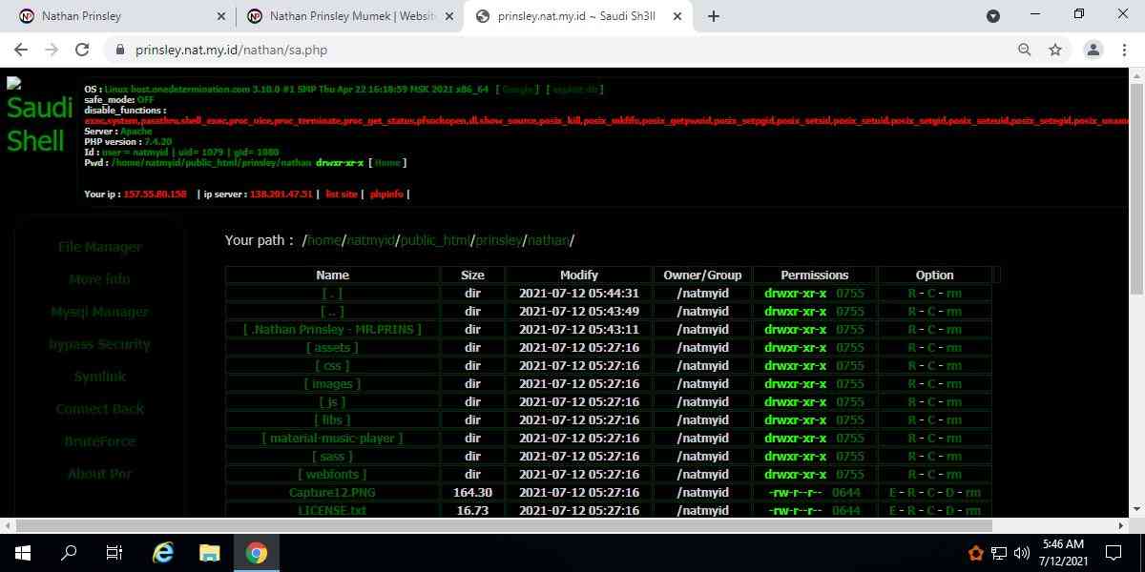
Task: Click the natmyid segment in Your path
Action: pos(370,240)
